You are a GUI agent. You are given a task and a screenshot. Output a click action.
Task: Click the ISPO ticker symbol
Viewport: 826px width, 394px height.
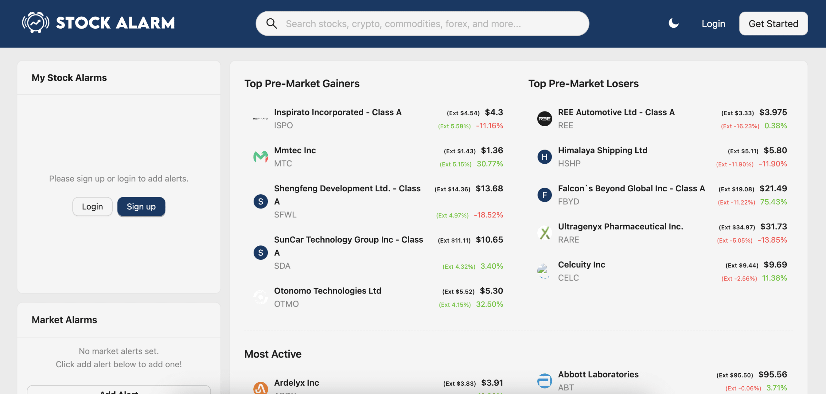click(283, 125)
